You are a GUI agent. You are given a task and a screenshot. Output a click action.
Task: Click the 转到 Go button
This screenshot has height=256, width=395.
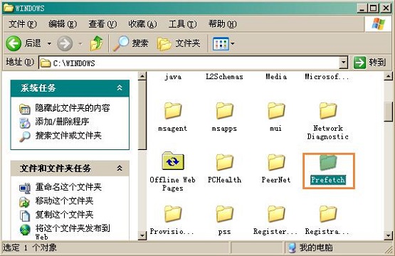pyautogui.click(x=369, y=63)
